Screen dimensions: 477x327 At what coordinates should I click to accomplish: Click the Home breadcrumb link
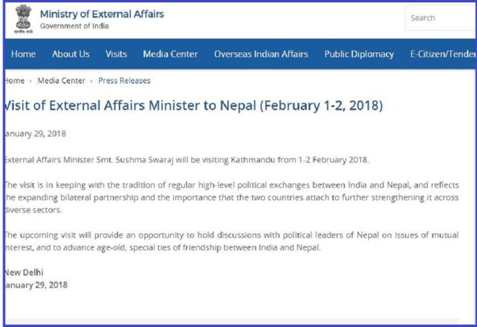click(x=15, y=81)
